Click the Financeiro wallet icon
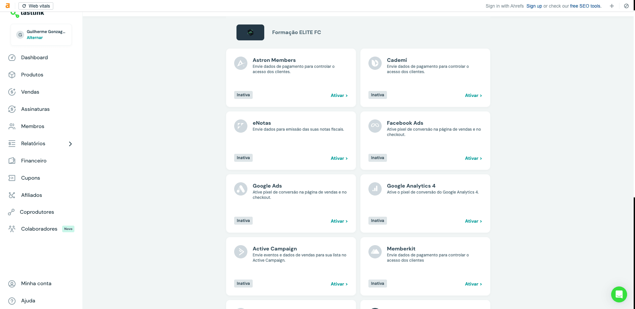The image size is (635, 309). coord(12,161)
